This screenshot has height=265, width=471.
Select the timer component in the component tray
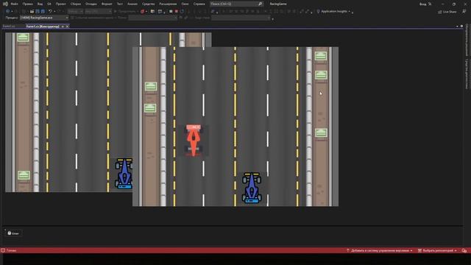[13, 233]
